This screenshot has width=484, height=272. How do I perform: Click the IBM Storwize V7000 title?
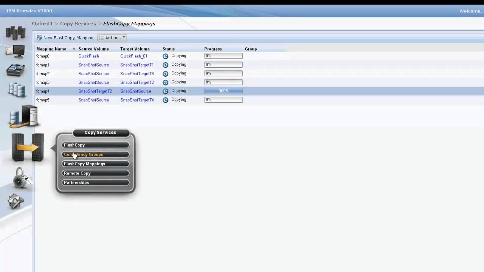(29, 11)
